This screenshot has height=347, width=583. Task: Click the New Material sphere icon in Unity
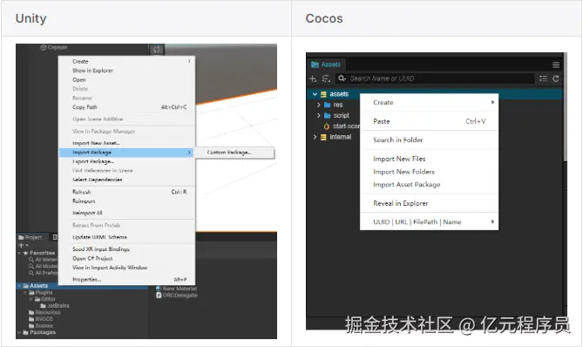click(x=159, y=289)
